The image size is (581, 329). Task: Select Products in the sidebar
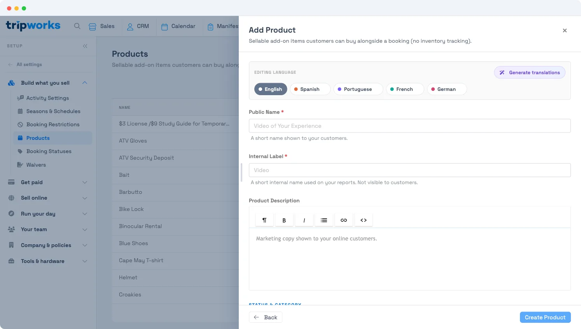(x=52, y=138)
